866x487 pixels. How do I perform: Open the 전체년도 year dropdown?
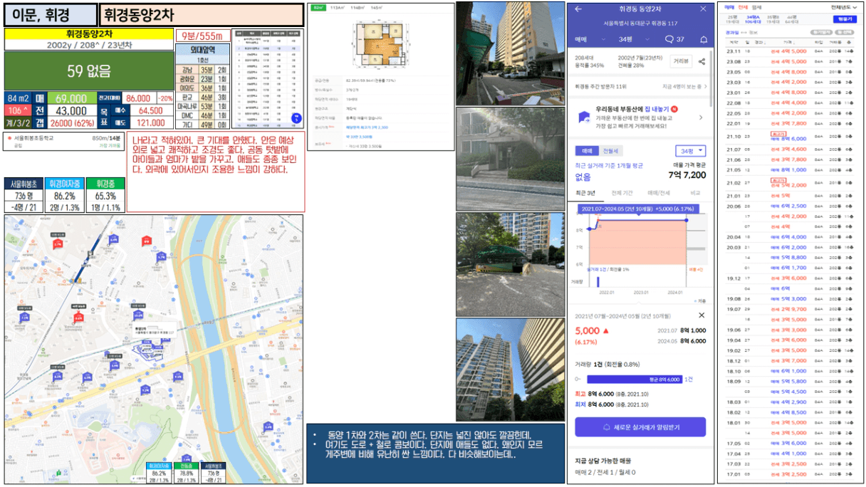click(x=844, y=7)
